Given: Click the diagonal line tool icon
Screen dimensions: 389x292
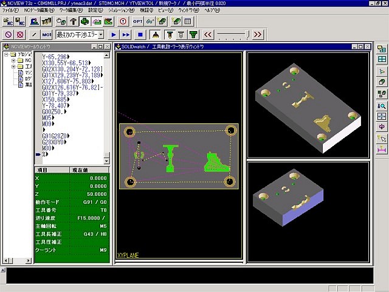Looking at the screenshot, I should pos(35,35).
